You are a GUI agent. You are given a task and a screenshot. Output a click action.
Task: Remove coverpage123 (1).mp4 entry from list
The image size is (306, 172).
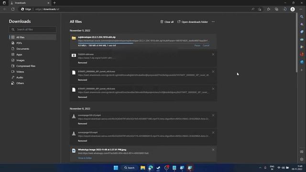point(213,116)
